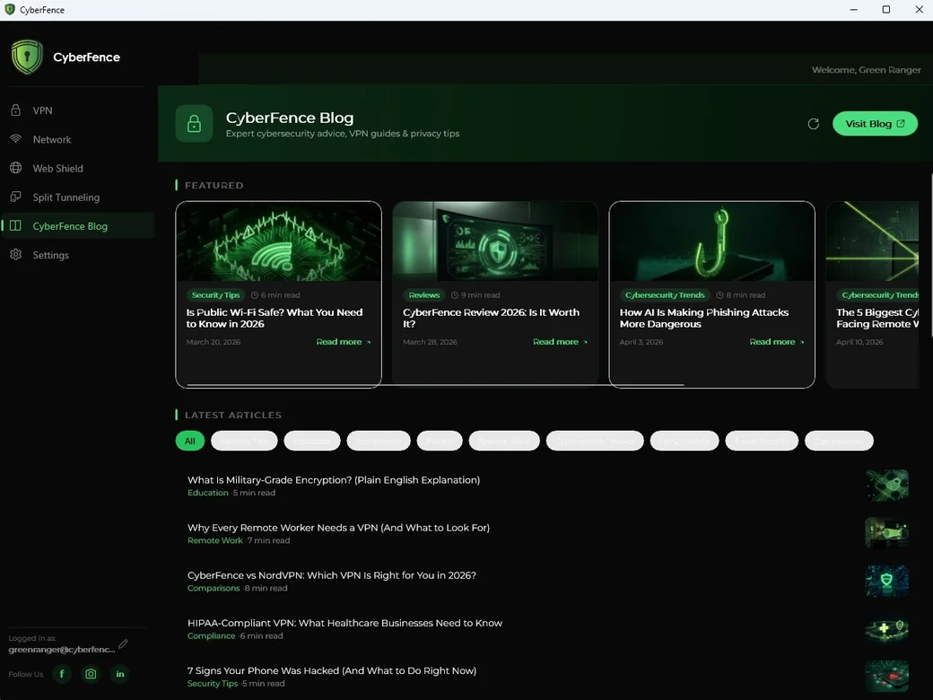The height and width of the screenshot is (700, 933).
Task: Filter articles by Privacy chip
Action: pyautogui.click(x=439, y=441)
